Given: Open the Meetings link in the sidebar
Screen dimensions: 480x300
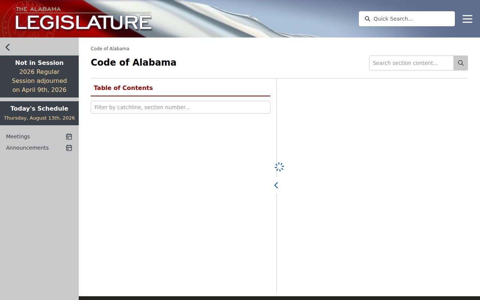Looking at the screenshot, I should (18, 136).
